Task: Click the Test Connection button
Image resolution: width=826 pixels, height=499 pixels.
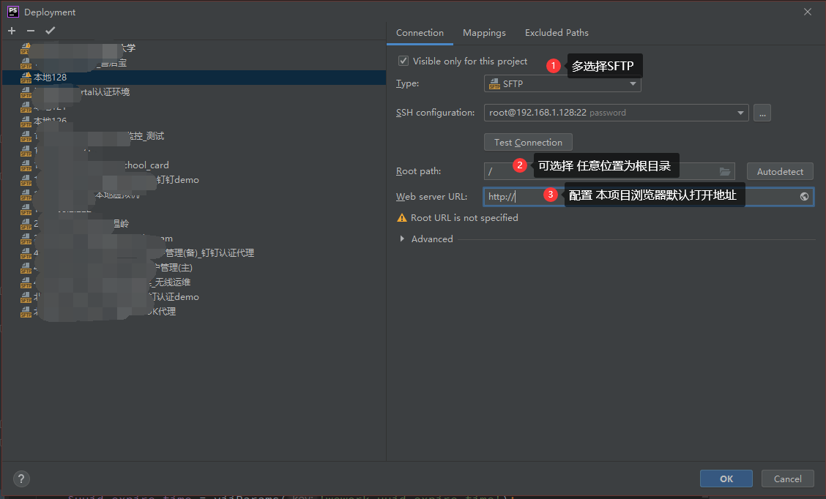Action: point(529,142)
